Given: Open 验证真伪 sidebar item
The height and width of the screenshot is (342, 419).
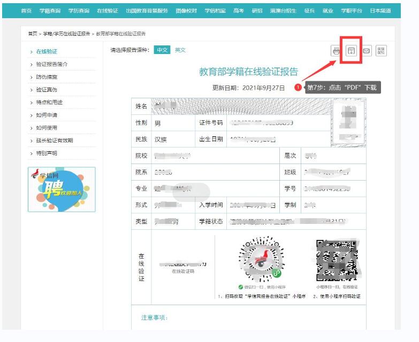Looking at the screenshot, I should tap(47, 90).
